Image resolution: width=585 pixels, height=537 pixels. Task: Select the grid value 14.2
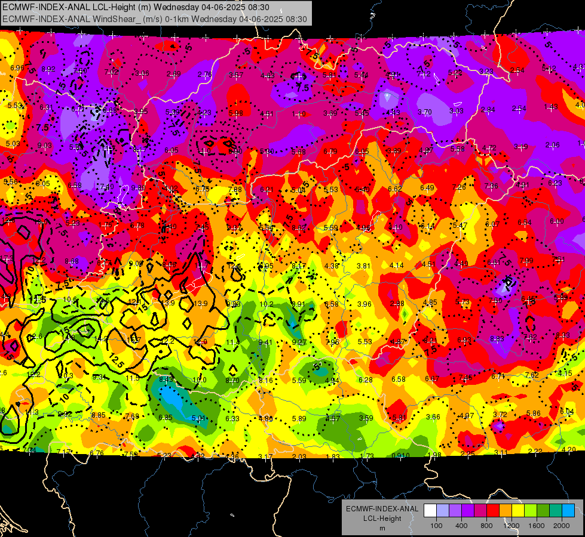101,339
